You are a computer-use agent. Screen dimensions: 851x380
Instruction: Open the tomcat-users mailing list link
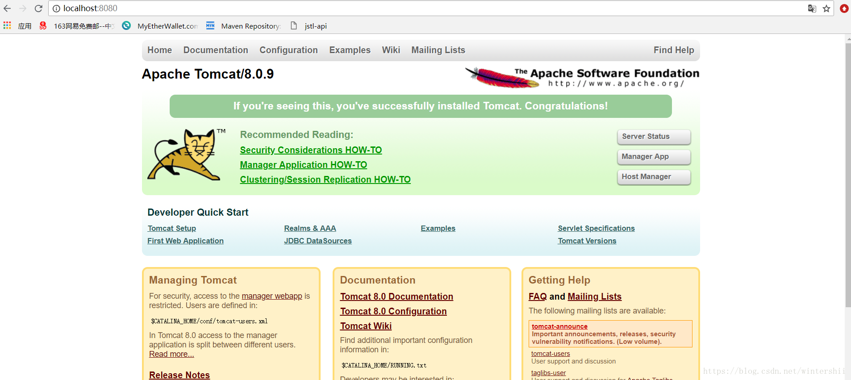coord(551,354)
